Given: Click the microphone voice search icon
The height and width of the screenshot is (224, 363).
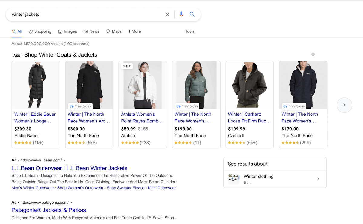Looking at the screenshot, I should pyautogui.click(x=181, y=14).
